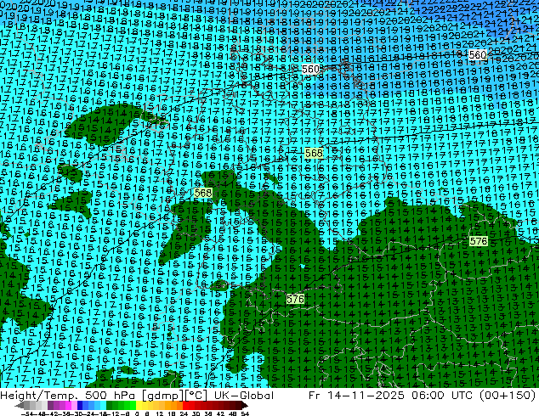The width and height of the screenshot is (539, 416).
Task: Click the dark blue swatch in the legend
Action: click(x=80, y=406)
